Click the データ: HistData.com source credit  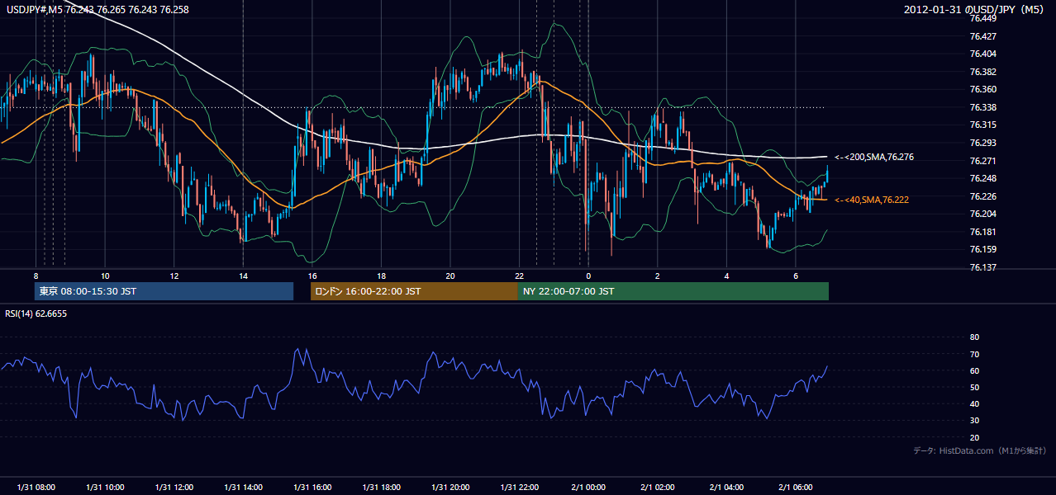(x=980, y=450)
